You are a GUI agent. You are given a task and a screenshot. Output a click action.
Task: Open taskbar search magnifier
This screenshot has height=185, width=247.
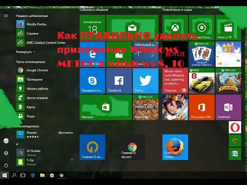pyautogui.click(x=14, y=175)
